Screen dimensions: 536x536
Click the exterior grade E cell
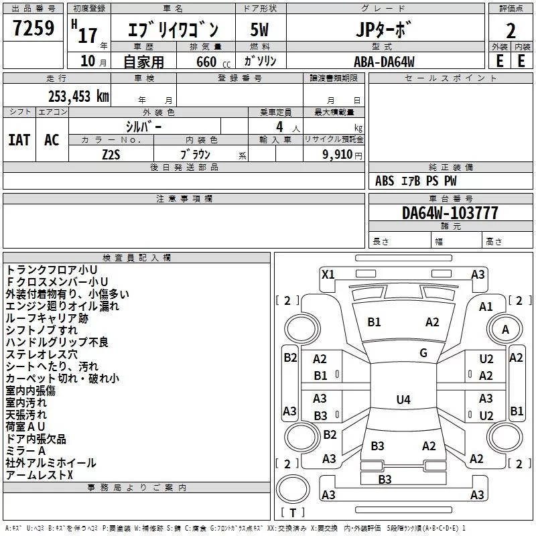tap(500, 61)
